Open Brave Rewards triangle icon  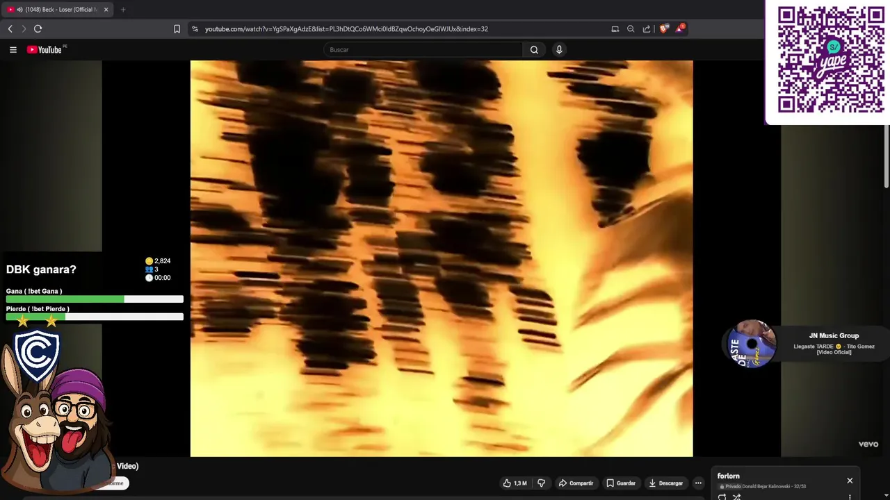(680, 28)
